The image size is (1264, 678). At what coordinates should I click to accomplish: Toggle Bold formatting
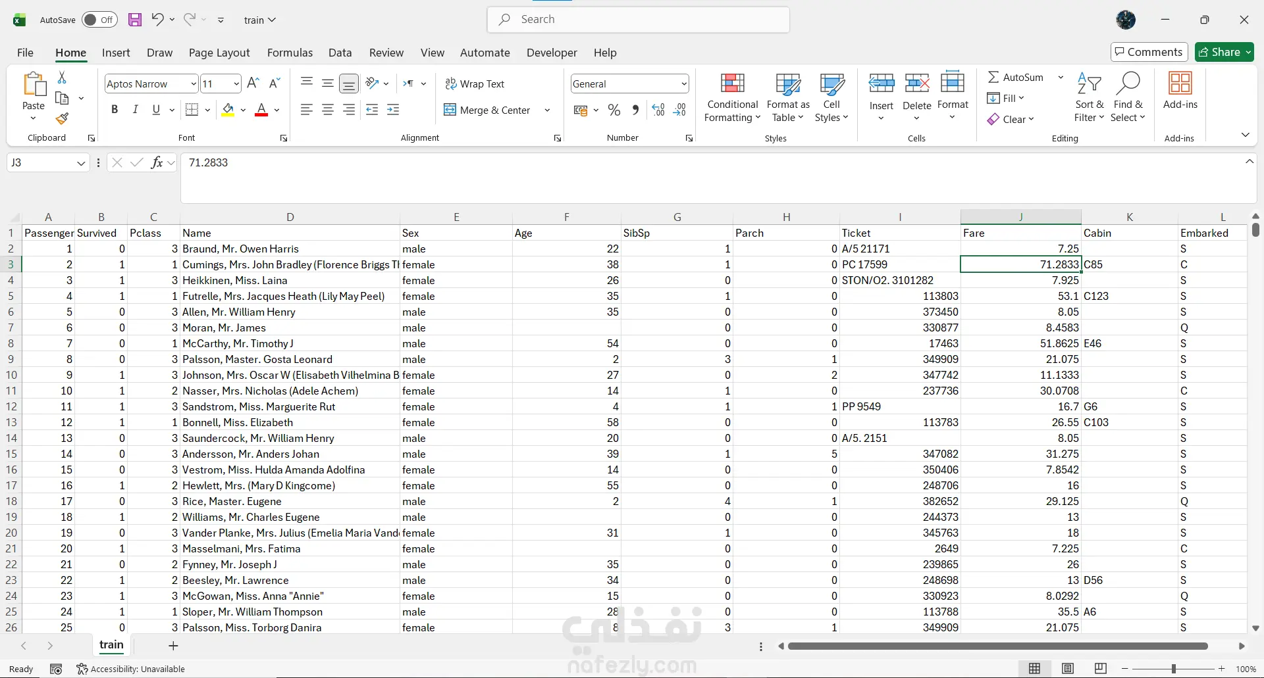click(x=115, y=110)
